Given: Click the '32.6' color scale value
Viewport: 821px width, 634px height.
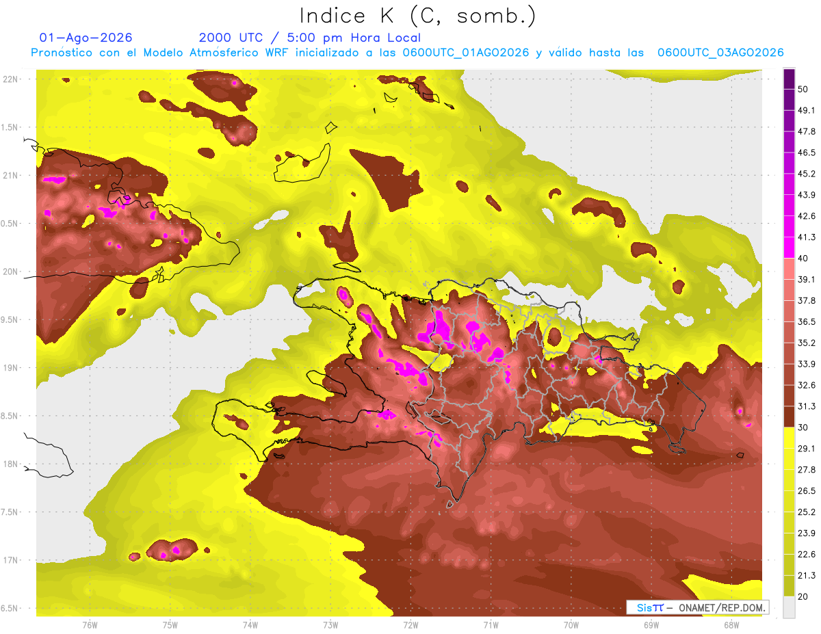Looking at the screenshot, I should tap(807, 385).
